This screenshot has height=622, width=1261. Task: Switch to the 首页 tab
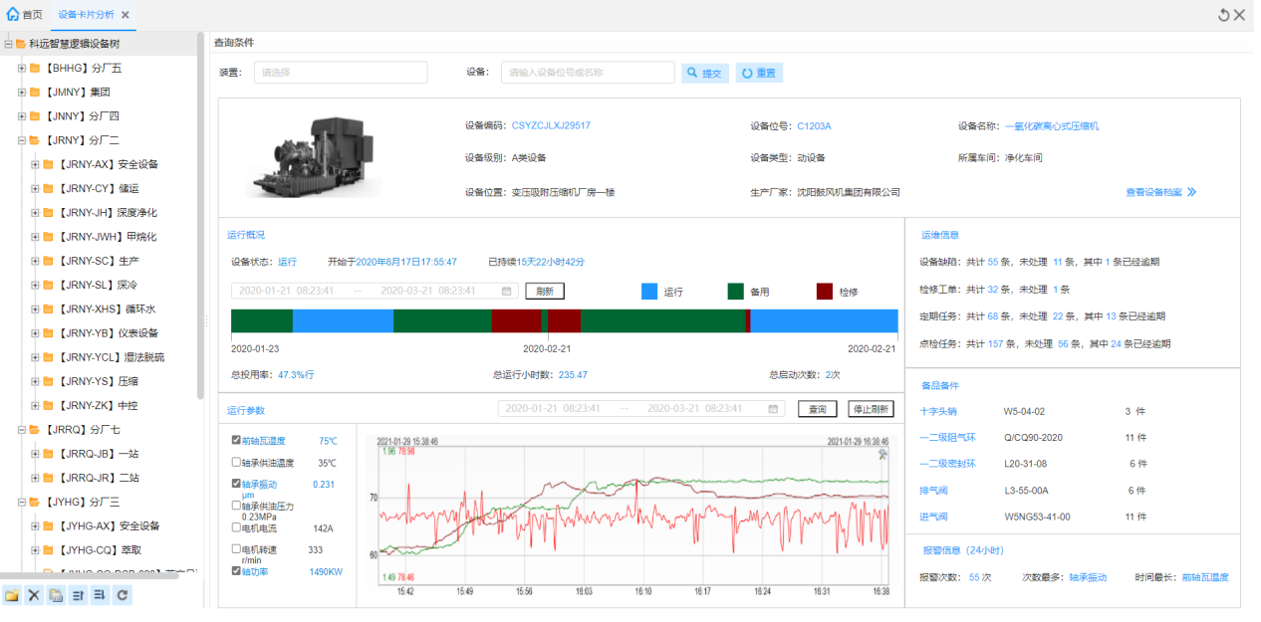click(25, 15)
